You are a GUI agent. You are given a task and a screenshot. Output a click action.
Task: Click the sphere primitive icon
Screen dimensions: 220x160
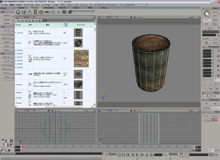18,12
